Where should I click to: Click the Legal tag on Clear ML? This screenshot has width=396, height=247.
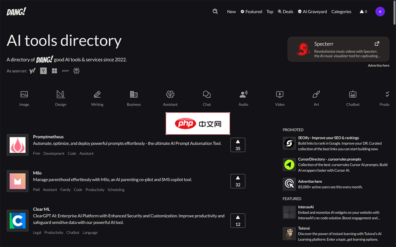point(37,232)
